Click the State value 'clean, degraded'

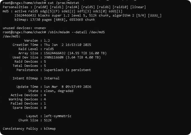[59, 91]
